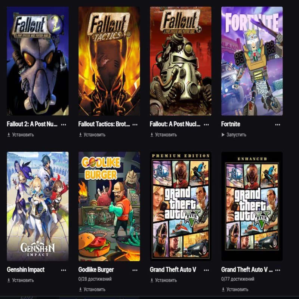This screenshot has width=299, height=299.
Task: Open the three-dot menu for Genshin Impact
Action: (64, 270)
